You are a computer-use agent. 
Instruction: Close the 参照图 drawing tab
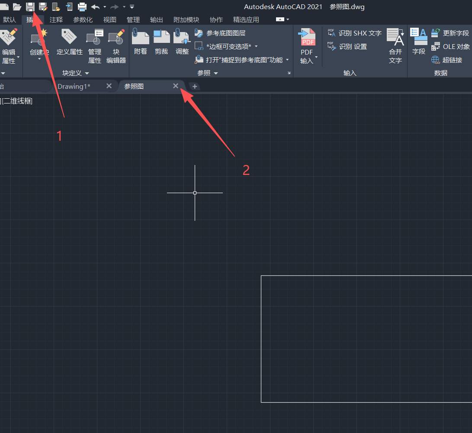[176, 86]
